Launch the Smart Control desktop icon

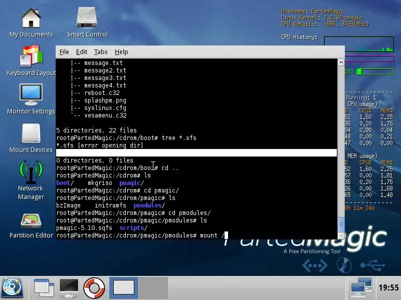coord(87,23)
